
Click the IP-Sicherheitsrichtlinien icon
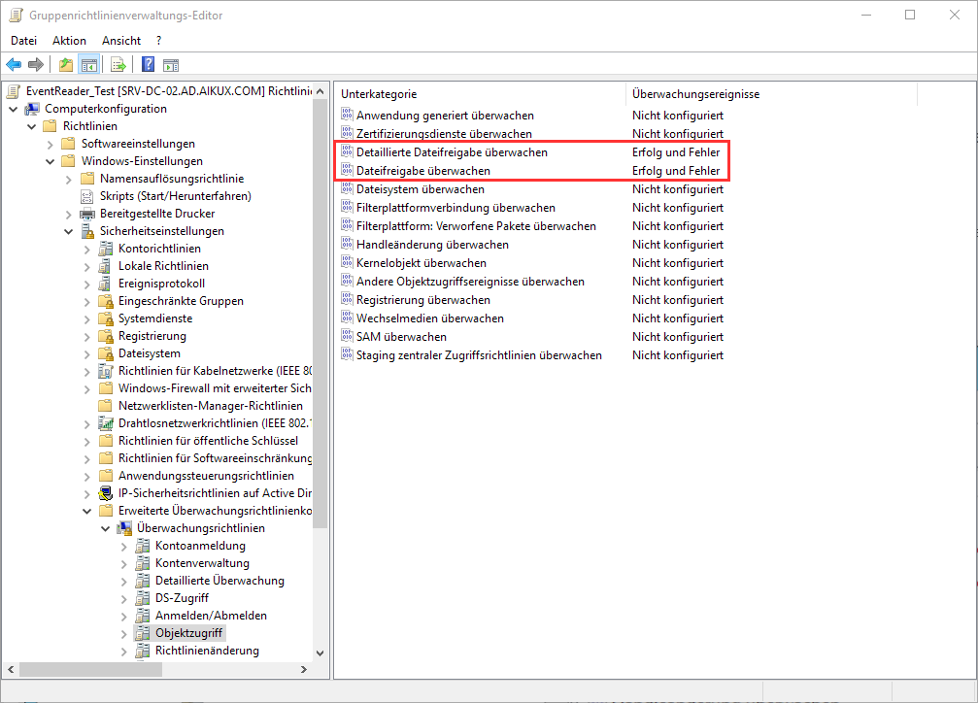[106, 493]
